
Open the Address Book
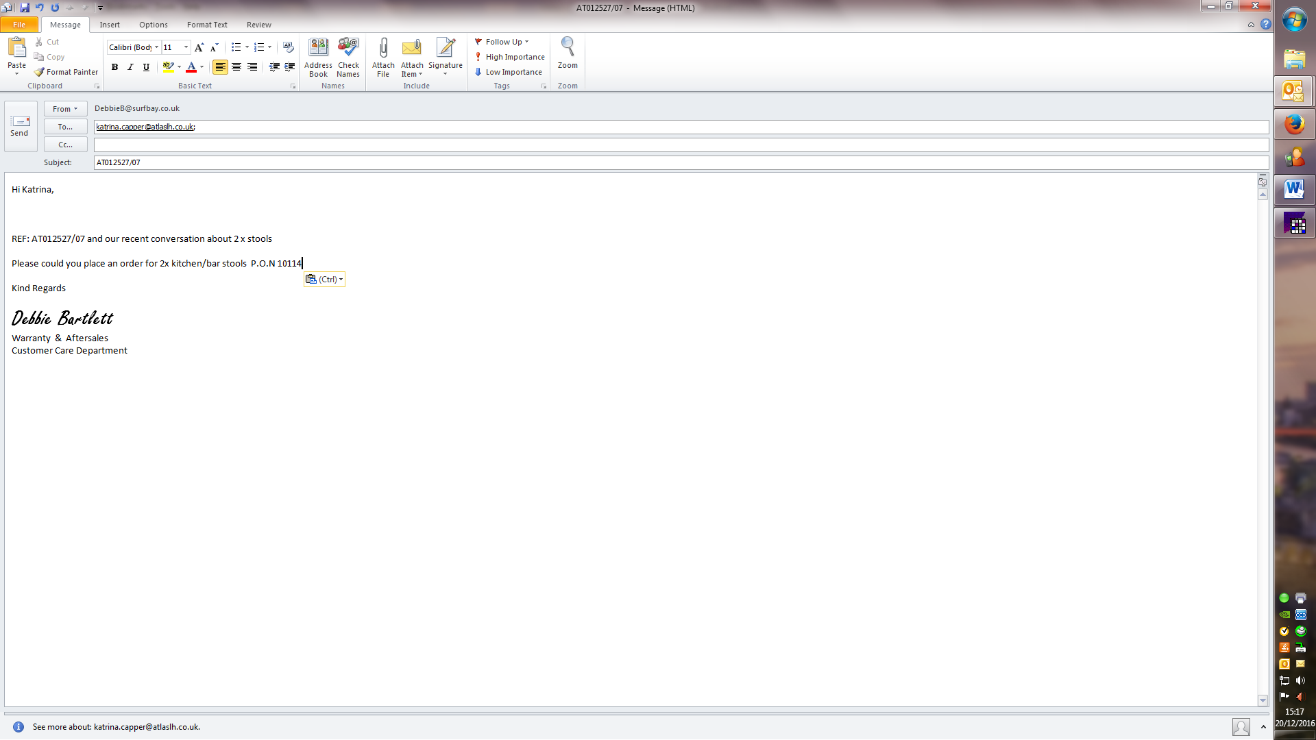click(x=318, y=49)
